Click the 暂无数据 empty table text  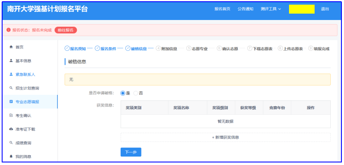[x=225, y=121]
